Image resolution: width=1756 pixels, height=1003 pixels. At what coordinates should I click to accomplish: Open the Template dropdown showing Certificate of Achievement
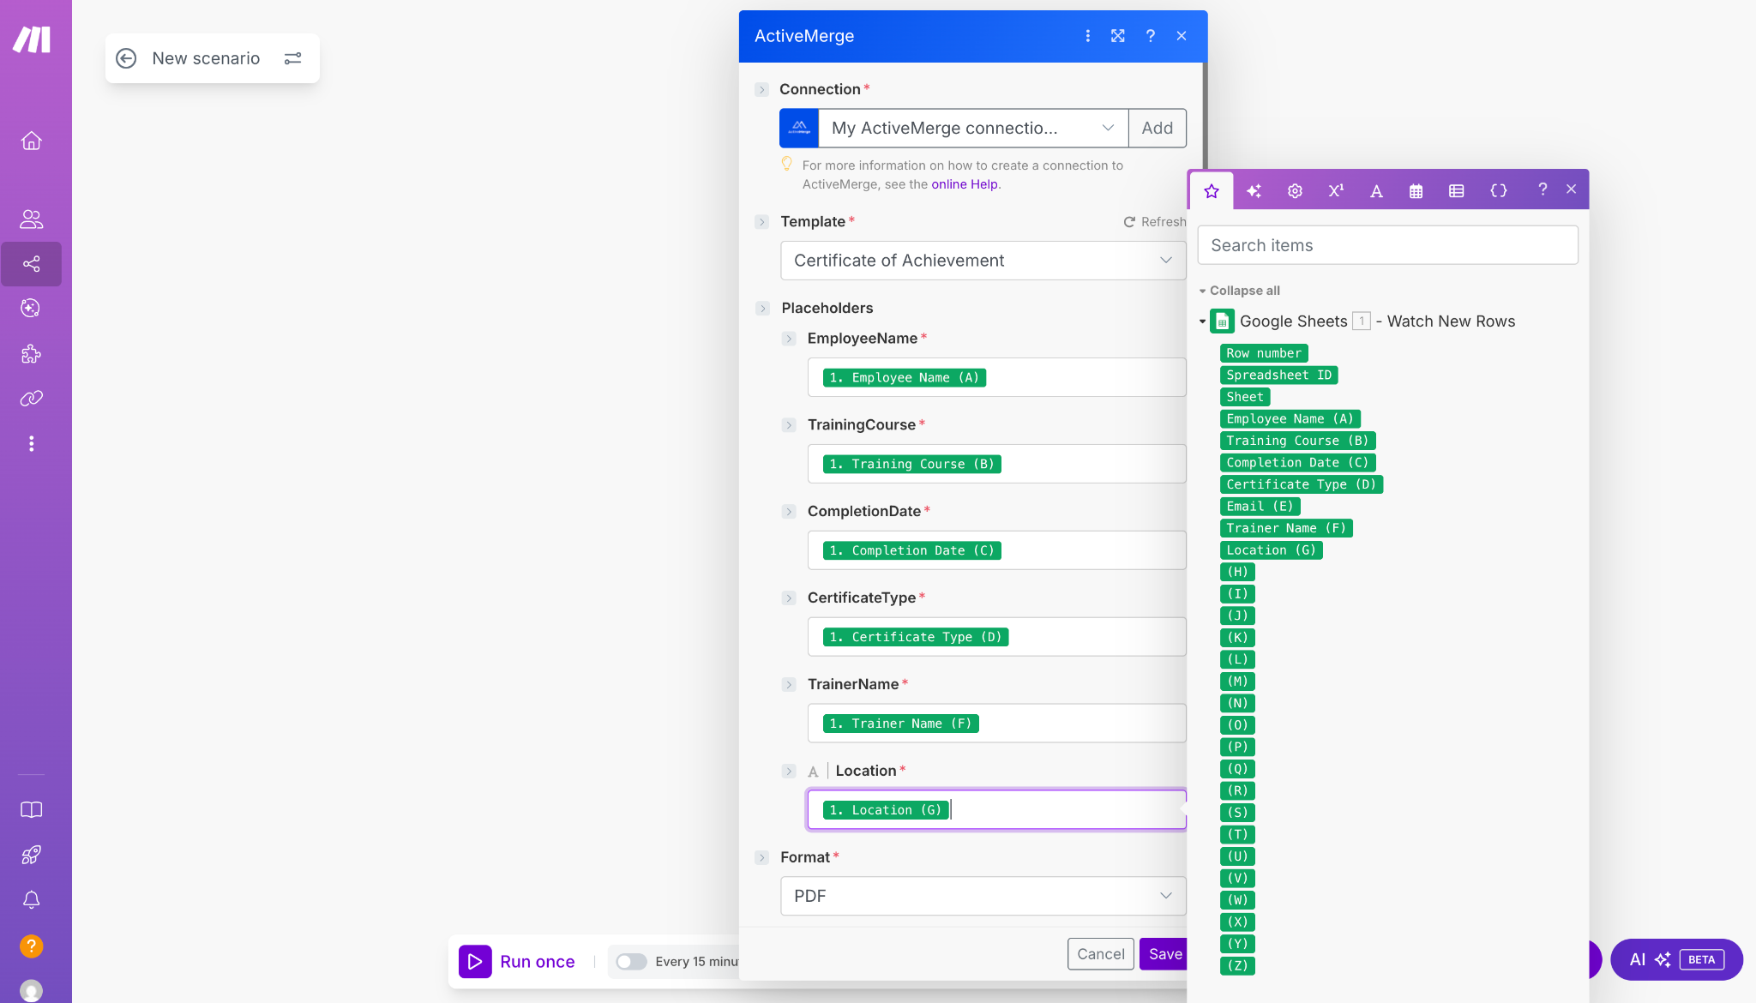[983, 260]
